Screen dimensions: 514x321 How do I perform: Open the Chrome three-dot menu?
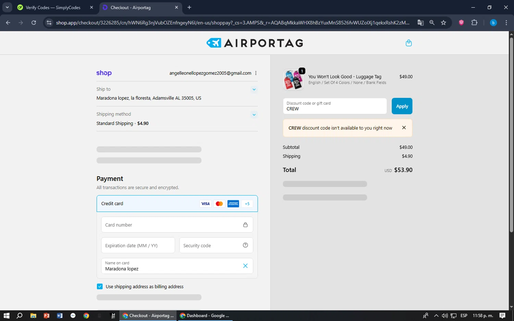click(506, 23)
